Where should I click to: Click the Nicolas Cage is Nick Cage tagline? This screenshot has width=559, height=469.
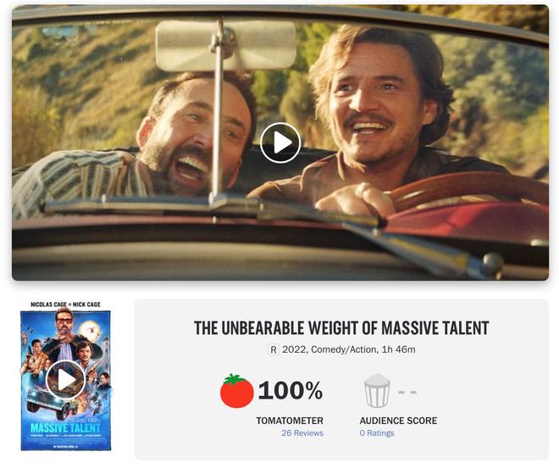click(65, 304)
